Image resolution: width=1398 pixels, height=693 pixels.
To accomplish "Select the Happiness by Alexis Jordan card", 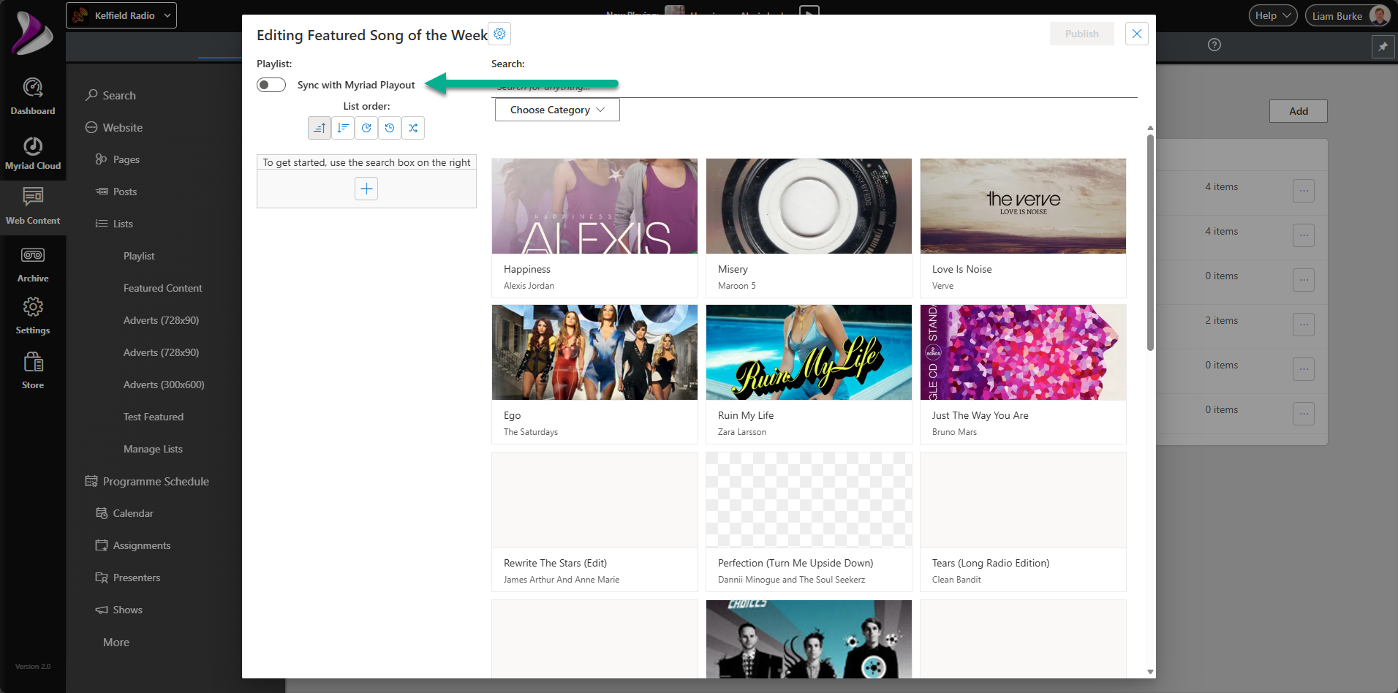I will coord(594,227).
